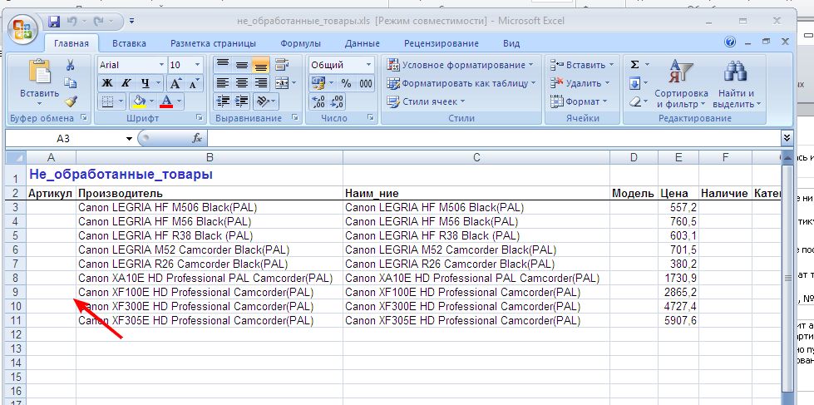Expand Условное форматирование dropdown
This screenshot has height=405, width=814.
pyautogui.click(x=531, y=65)
